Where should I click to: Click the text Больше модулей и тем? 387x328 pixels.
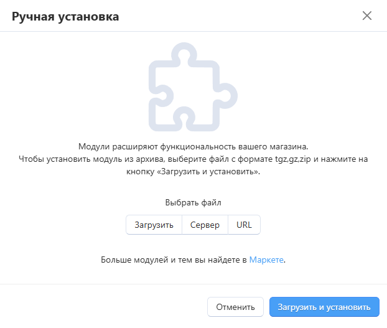(146, 260)
